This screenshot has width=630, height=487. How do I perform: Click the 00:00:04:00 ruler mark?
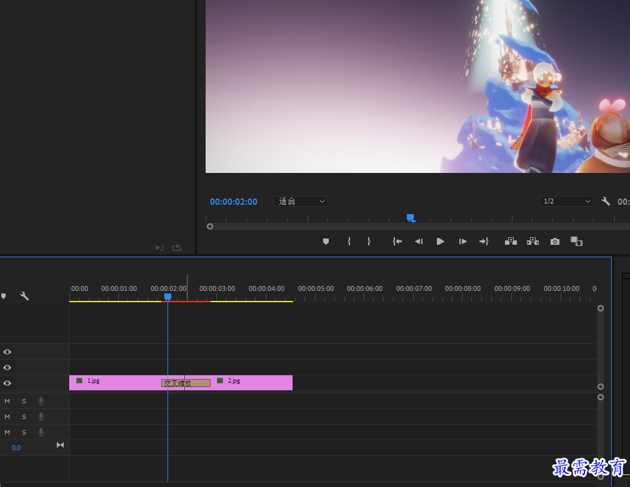(266, 288)
